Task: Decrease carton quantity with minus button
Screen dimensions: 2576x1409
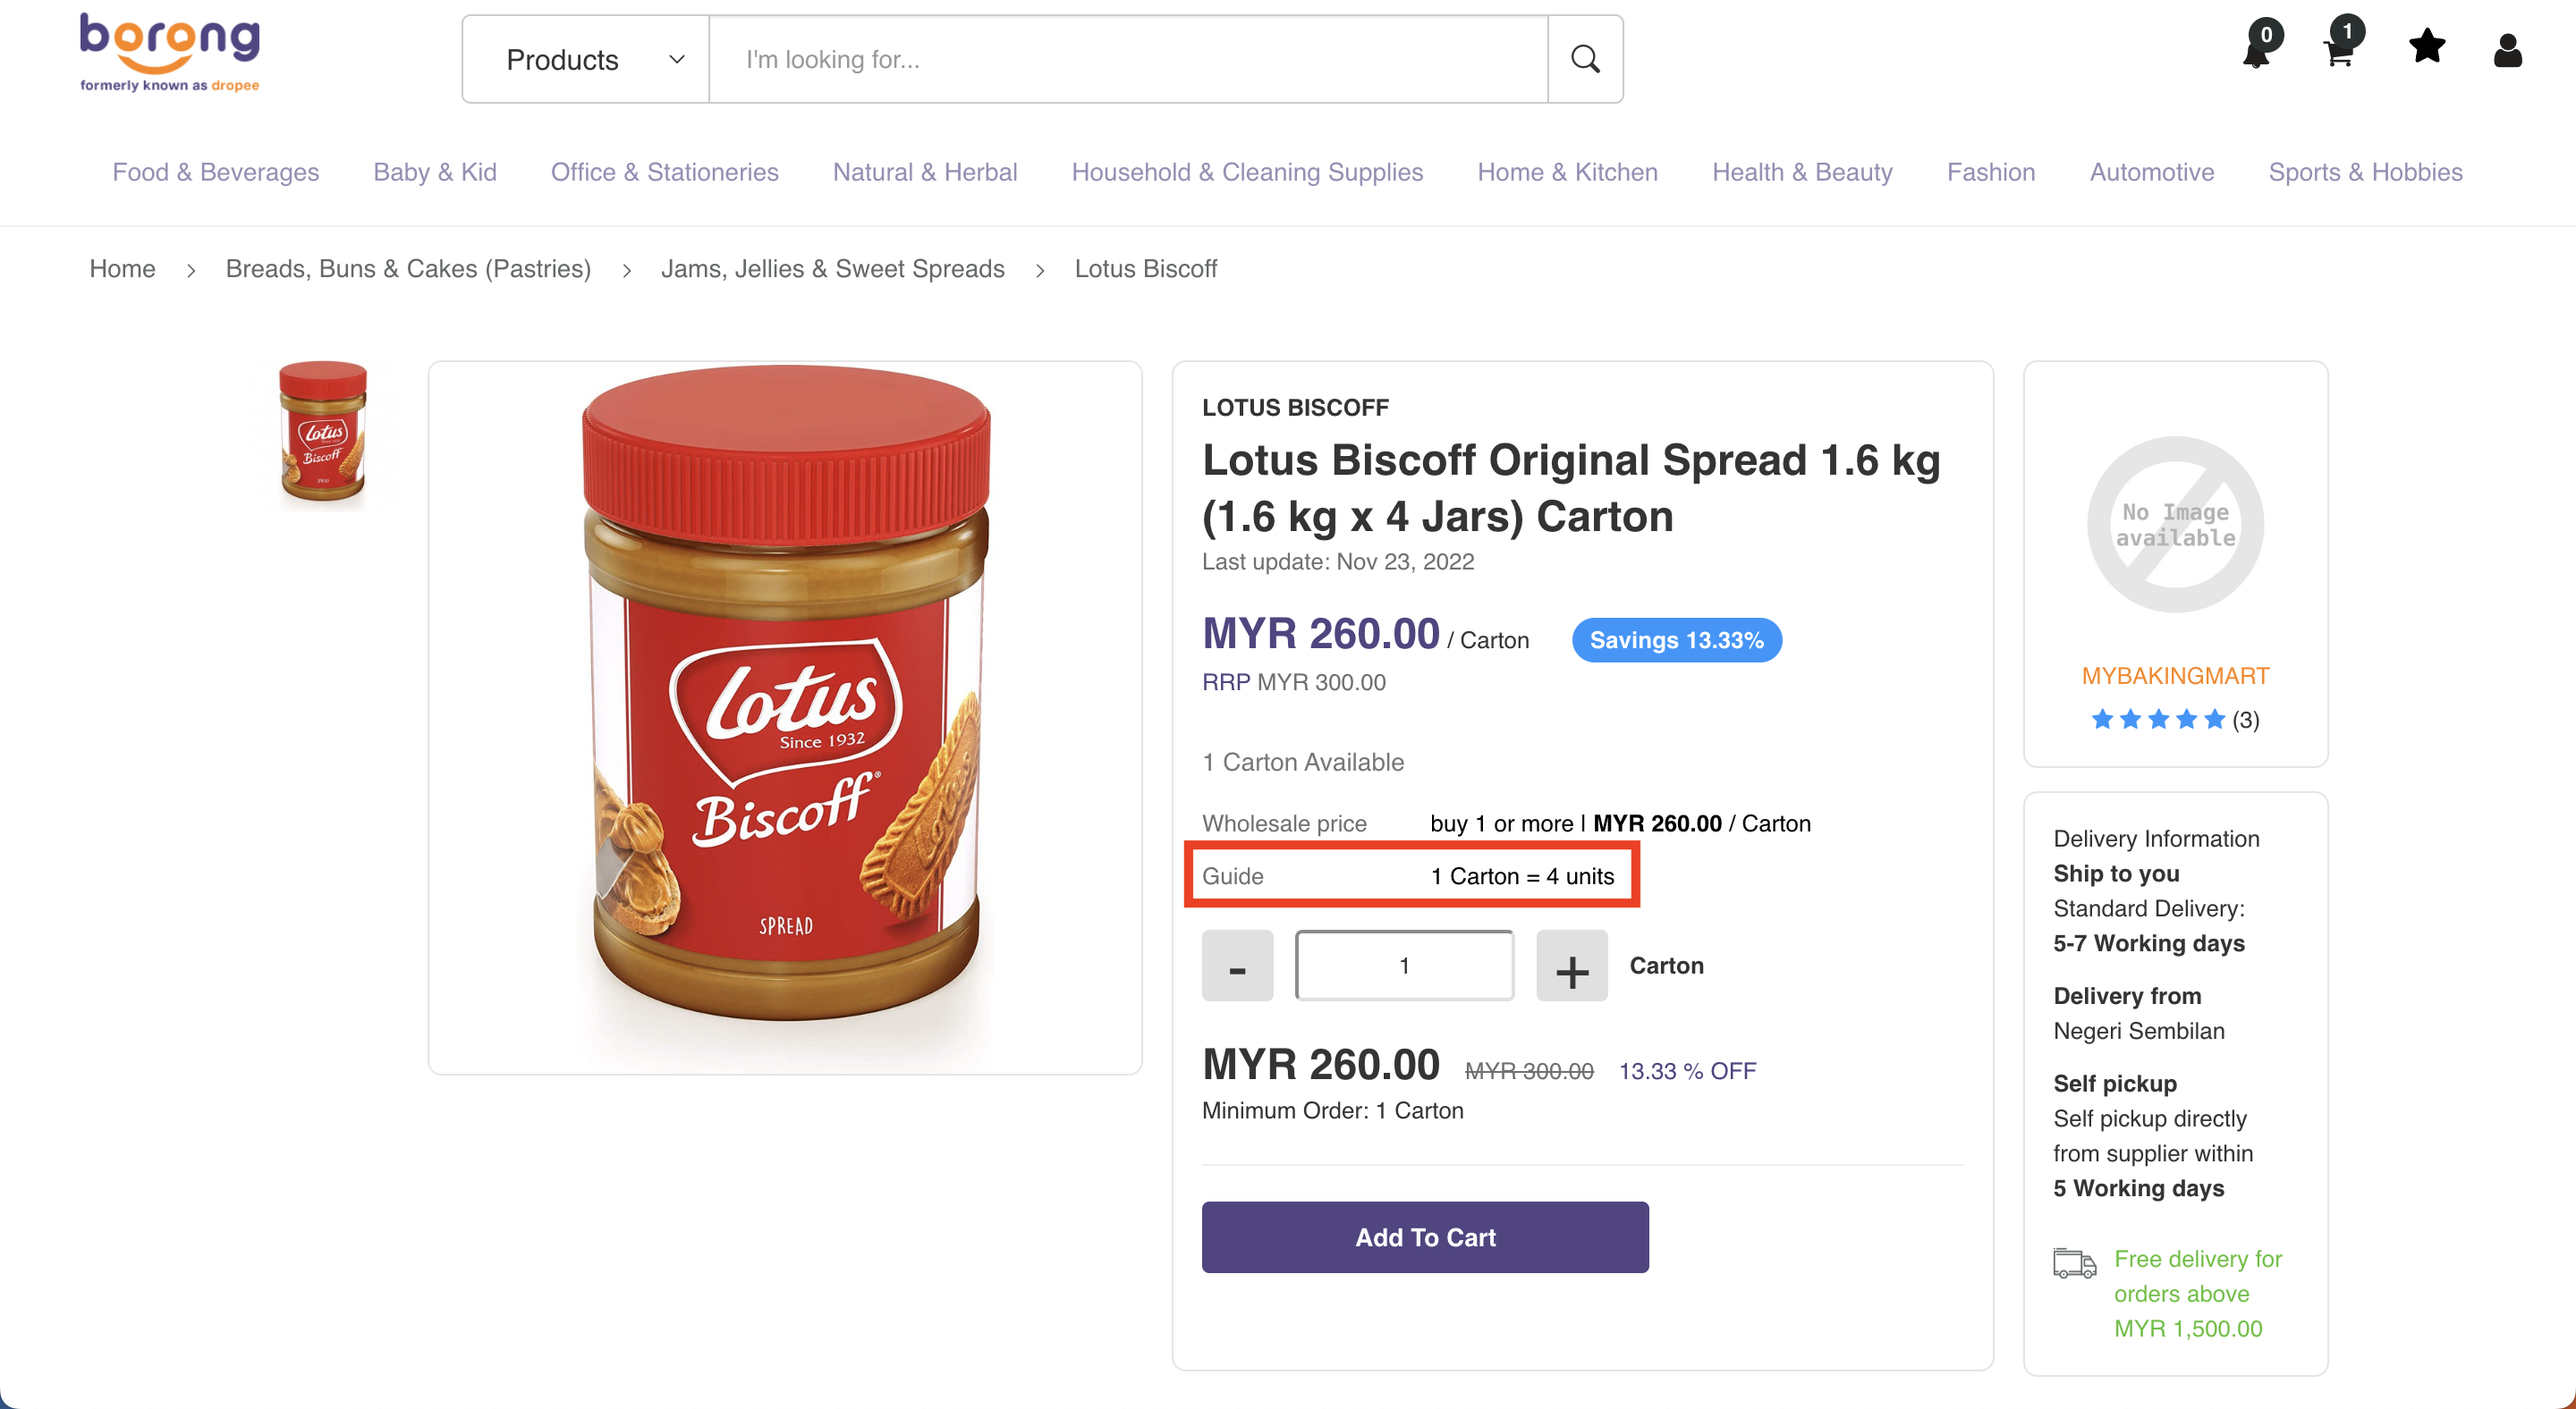Action: (x=1237, y=966)
